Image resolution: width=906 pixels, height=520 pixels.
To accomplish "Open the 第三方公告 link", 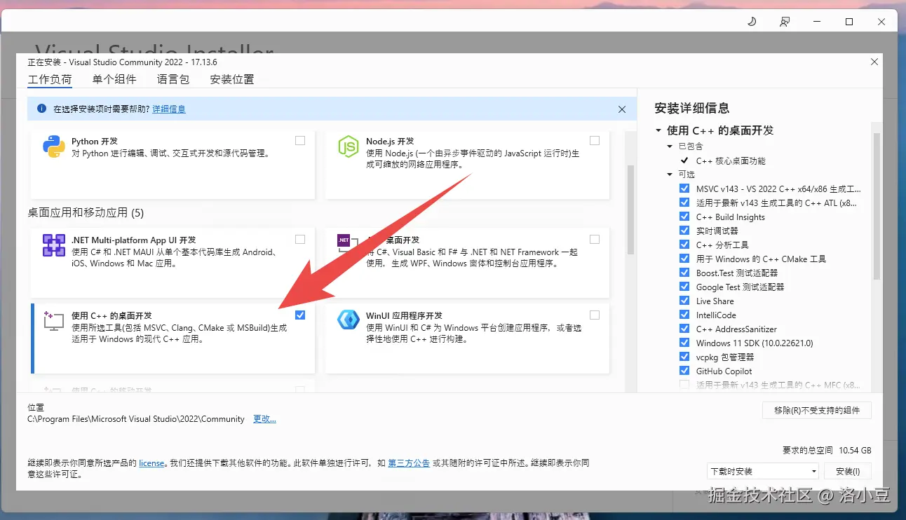I will (x=409, y=463).
